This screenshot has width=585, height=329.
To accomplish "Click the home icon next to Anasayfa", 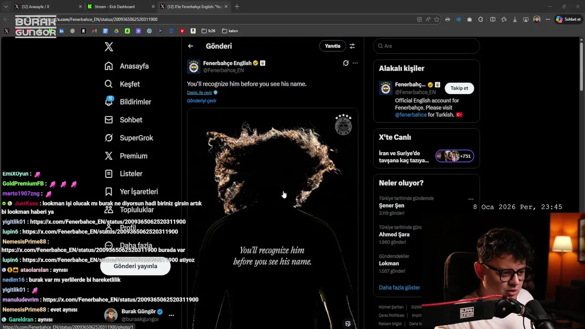I will coord(109,66).
